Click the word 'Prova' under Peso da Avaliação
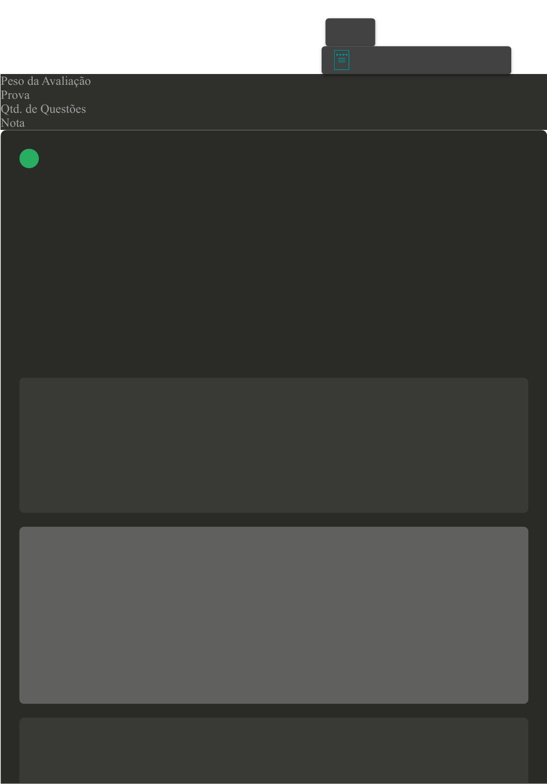The height and width of the screenshot is (784, 547). (15, 95)
